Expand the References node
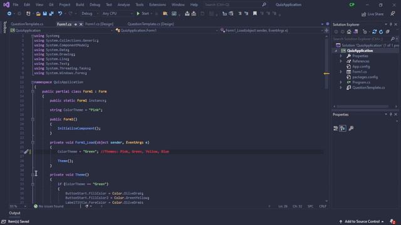Viewport: 401px width, 225px height. (341, 61)
